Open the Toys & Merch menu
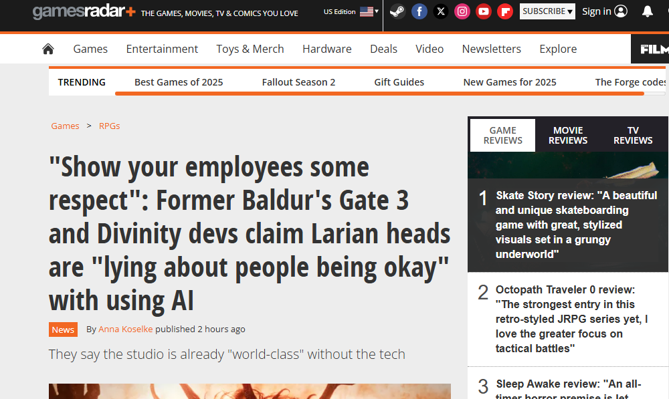Viewport: 669px width, 399px height. [250, 49]
